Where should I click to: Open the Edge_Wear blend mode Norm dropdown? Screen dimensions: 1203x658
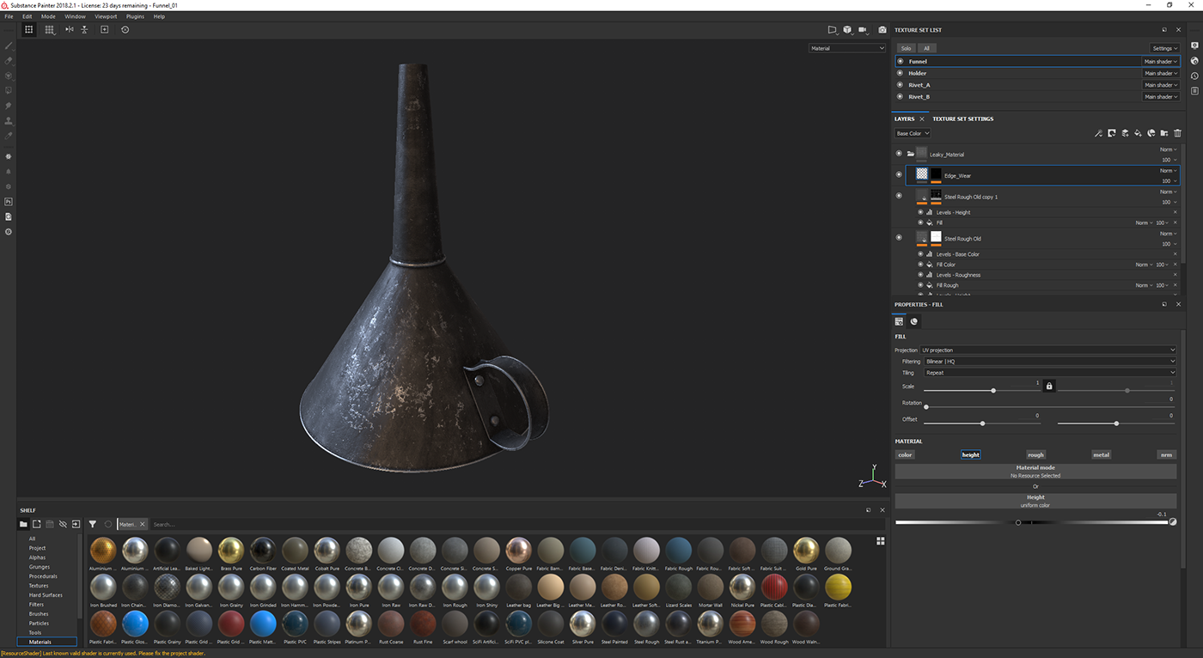(1168, 170)
